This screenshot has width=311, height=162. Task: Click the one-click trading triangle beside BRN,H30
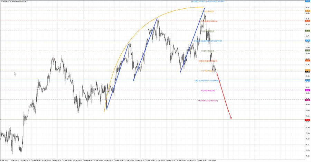(1, 2)
